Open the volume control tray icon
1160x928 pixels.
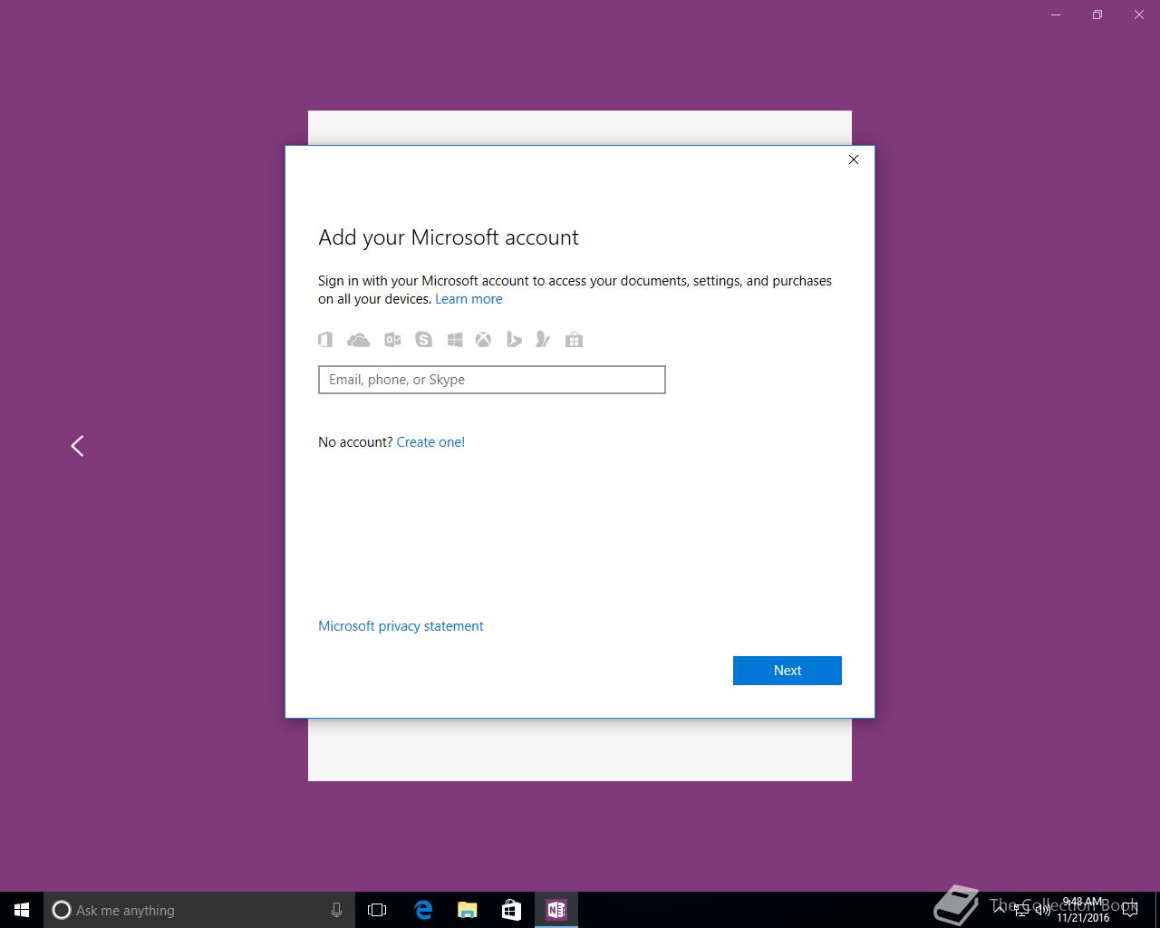point(1043,910)
